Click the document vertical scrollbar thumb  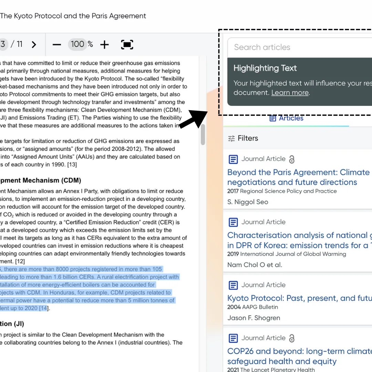tap(203, 135)
